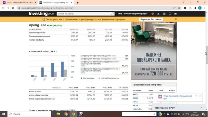Open the Chrome three-dot menu
This screenshot has height=117, width=208.
click(205, 8)
